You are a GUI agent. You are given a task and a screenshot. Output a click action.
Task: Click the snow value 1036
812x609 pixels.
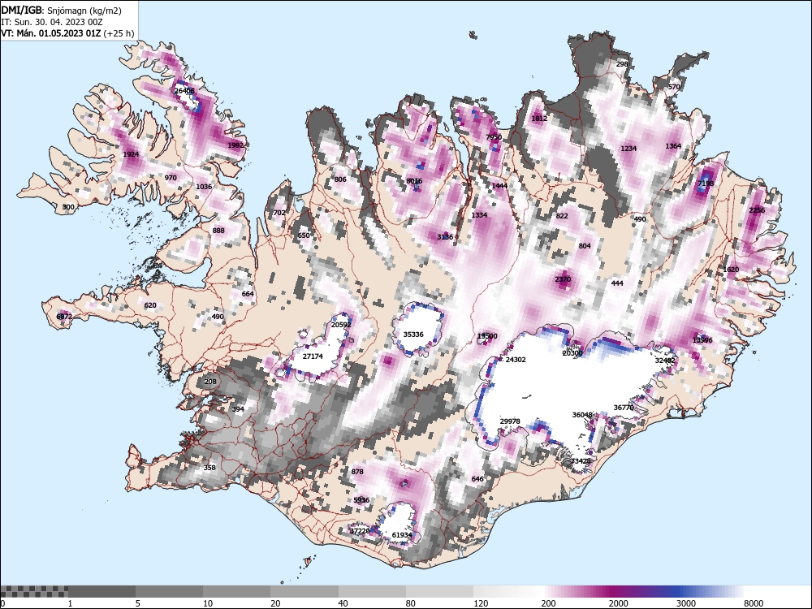[x=204, y=187]
